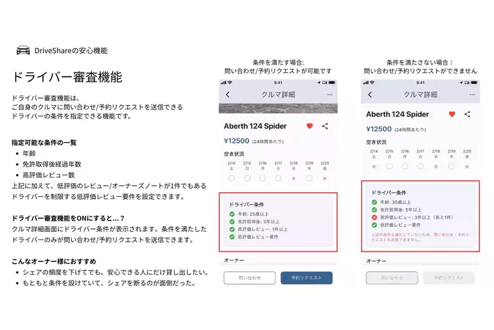Tap share icon in right phone
The width and height of the screenshot is (494, 330).
click(x=467, y=114)
